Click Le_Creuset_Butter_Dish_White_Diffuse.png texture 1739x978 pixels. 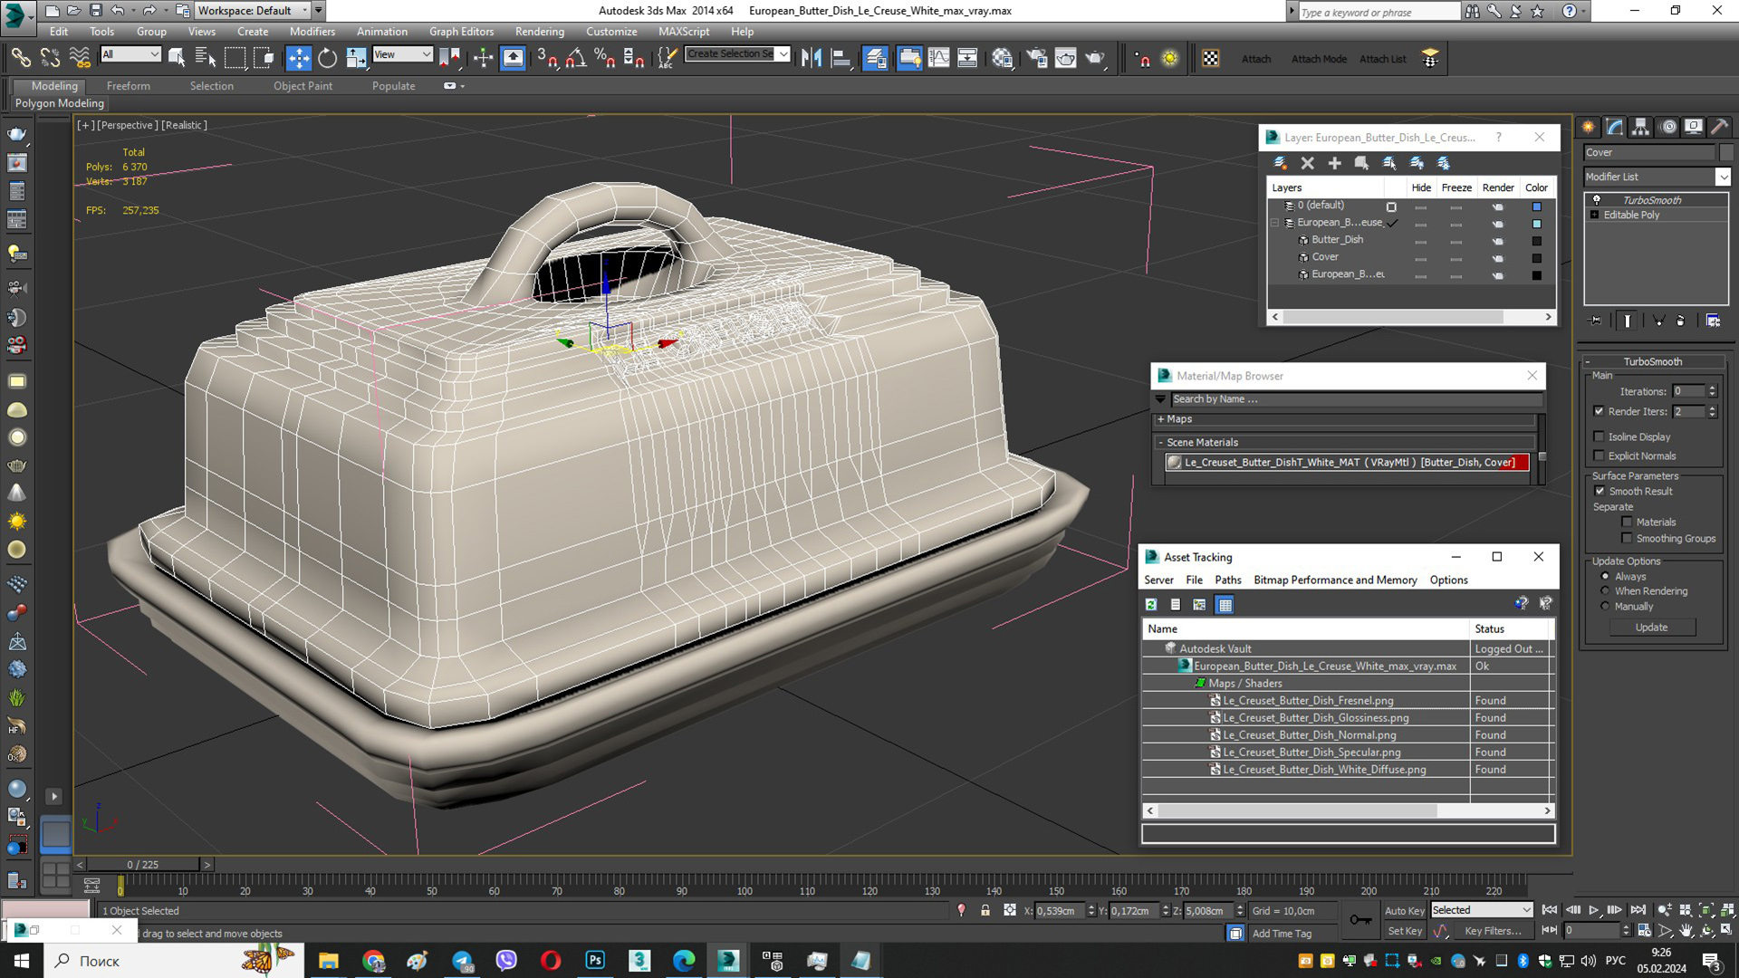[1323, 769]
